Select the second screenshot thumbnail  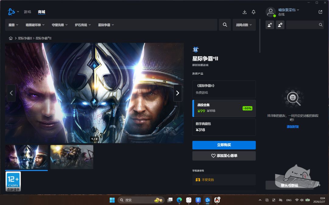point(72,157)
